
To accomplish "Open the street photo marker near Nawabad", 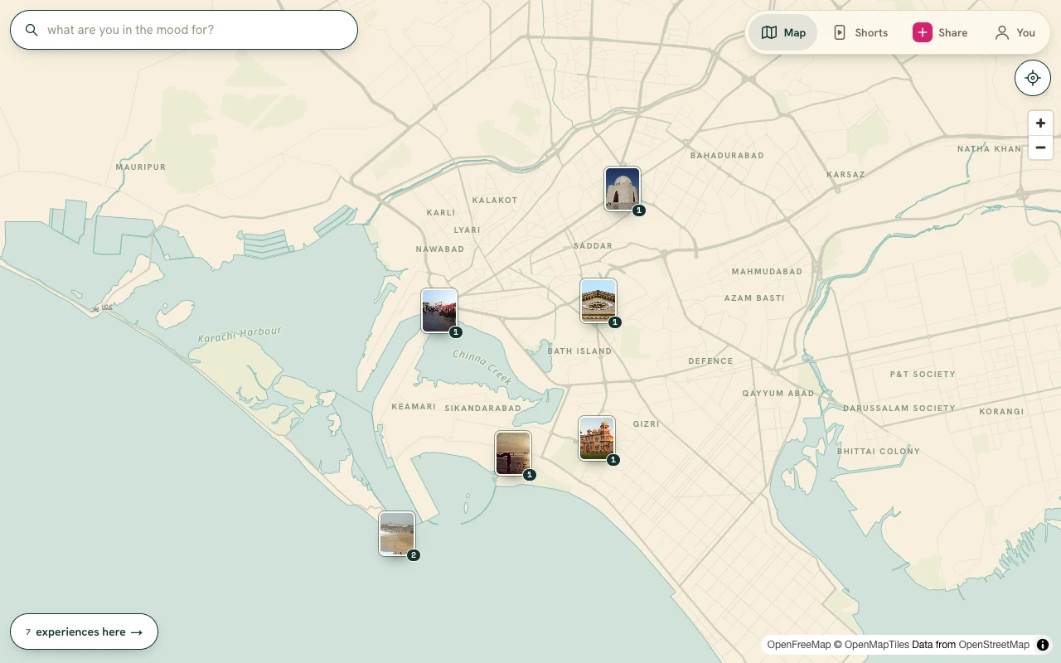I will pyautogui.click(x=439, y=311).
